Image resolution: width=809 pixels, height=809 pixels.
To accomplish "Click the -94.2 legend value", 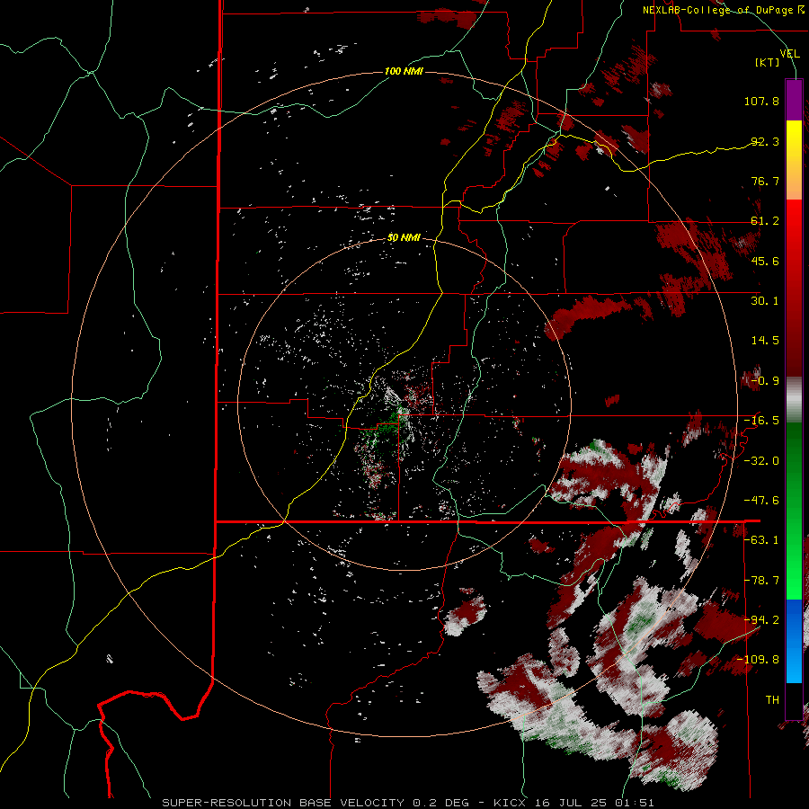I will [x=761, y=620].
